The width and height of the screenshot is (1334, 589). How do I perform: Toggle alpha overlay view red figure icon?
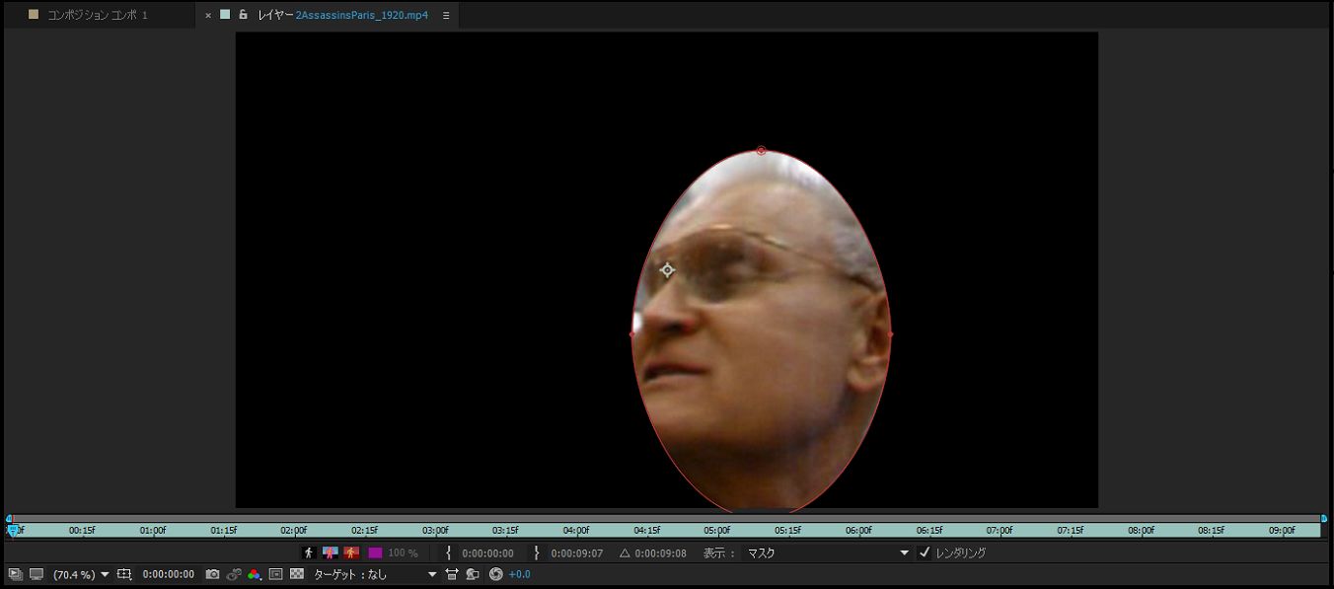(x=351, y=553)
